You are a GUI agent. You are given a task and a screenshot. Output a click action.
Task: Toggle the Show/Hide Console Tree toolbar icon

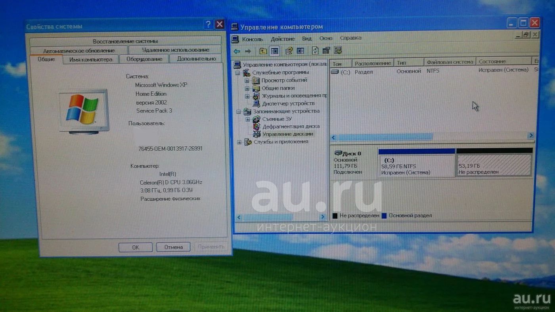[x=274, y=51]
